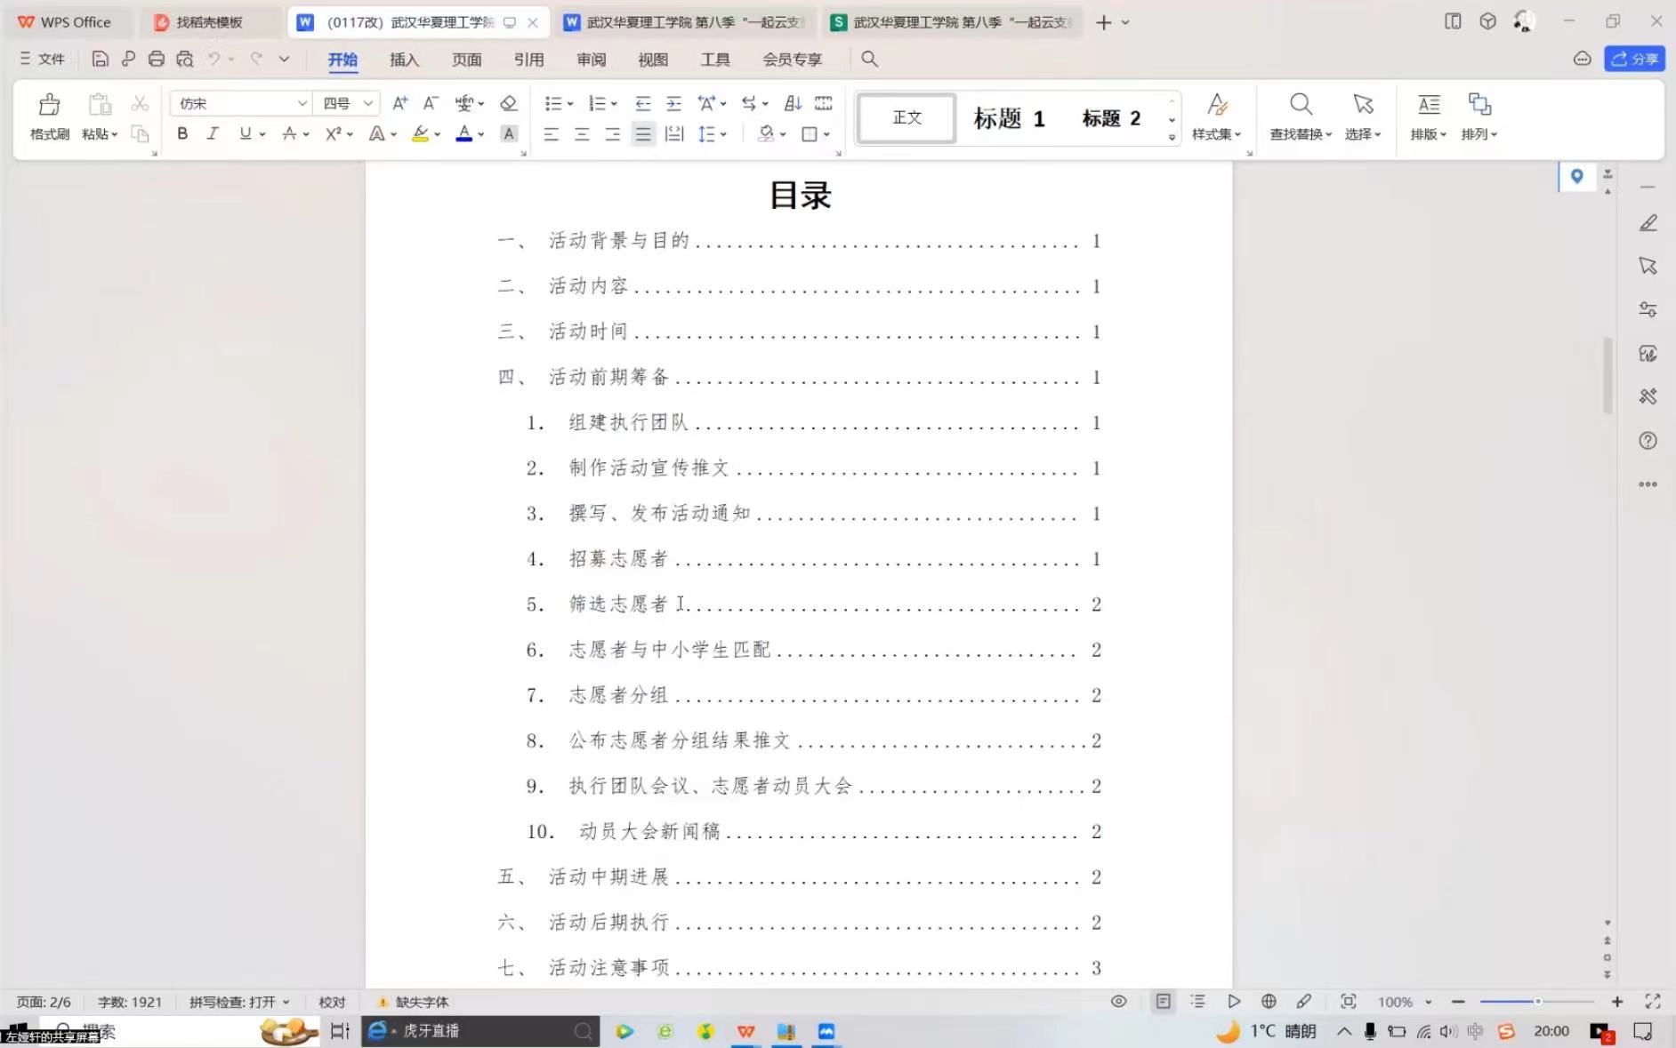Switch to the 插入 ribbon tab
The width and height of the screenshot is (1676, 1048).
coord(404,60)
